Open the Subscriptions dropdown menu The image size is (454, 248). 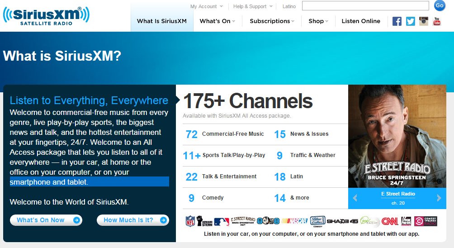click(272, 21)
